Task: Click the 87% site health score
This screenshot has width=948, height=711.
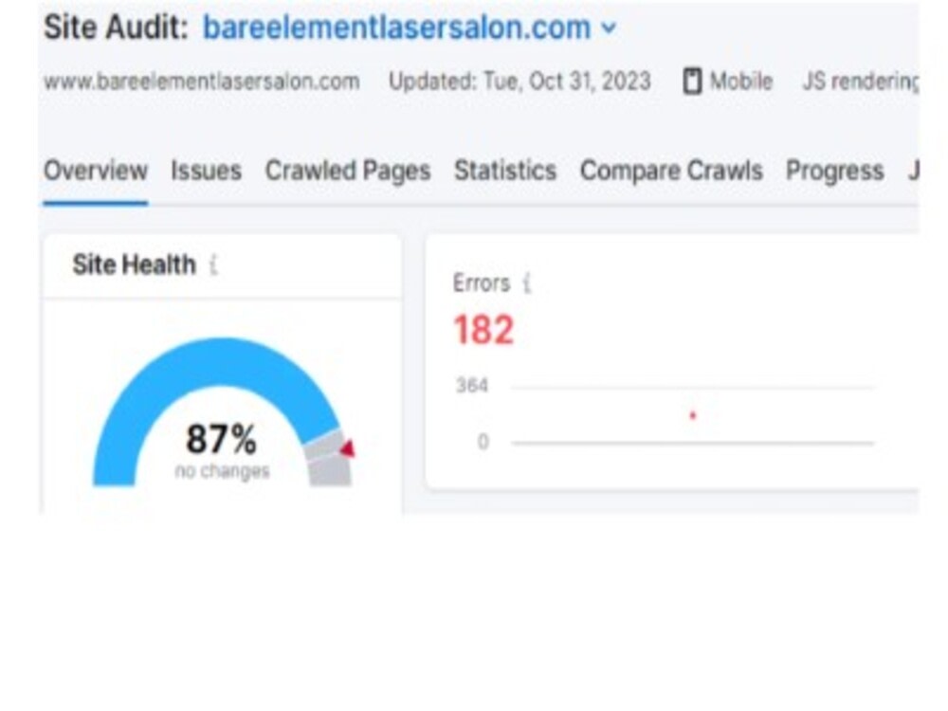Action: (221, 439)
